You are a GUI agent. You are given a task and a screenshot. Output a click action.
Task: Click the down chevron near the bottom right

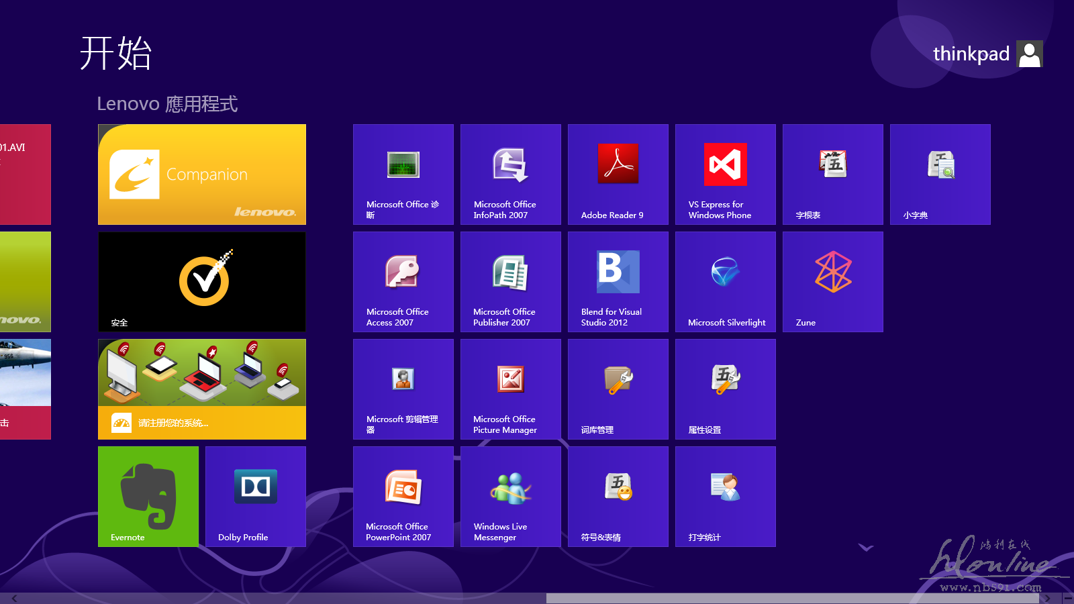(x=866, y=548)
